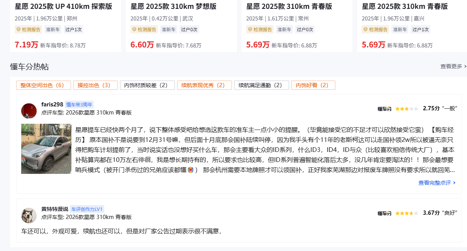Open the car photo in faris298's review
The width and height of the screenshot is (467, 251).
tap(46, 149)
